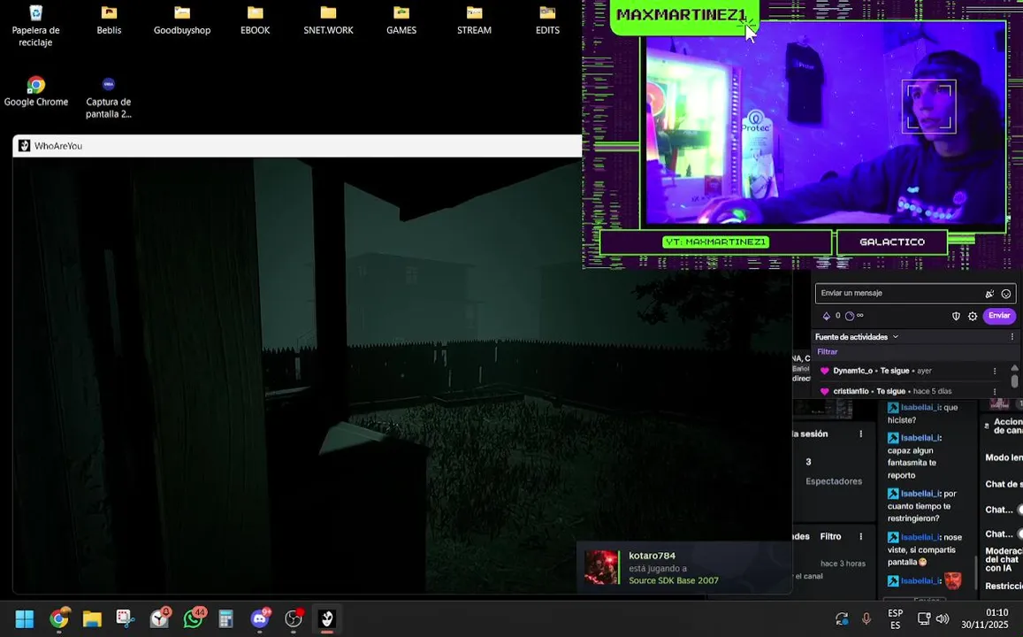
Task: Click the kotaro784 avatar thumbnail
Action: coord(601,567)
